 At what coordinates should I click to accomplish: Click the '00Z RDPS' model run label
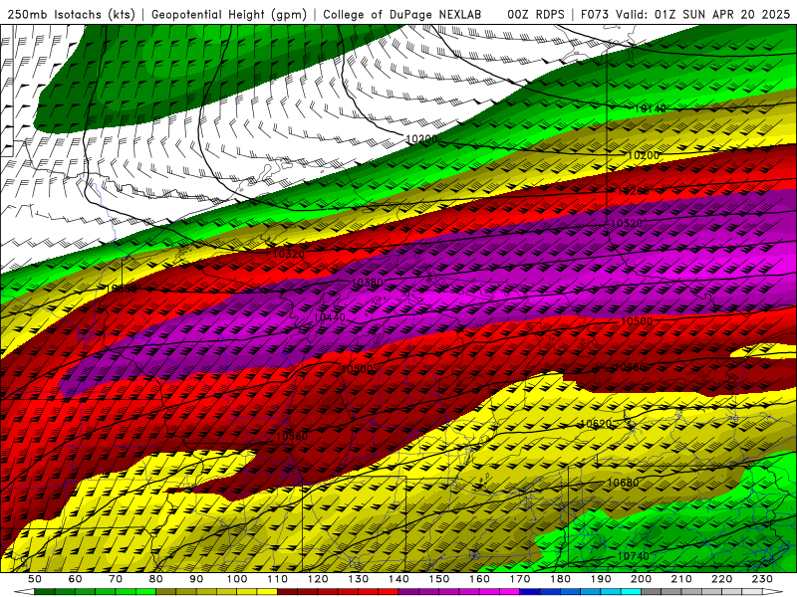click(x=536, y=14)
